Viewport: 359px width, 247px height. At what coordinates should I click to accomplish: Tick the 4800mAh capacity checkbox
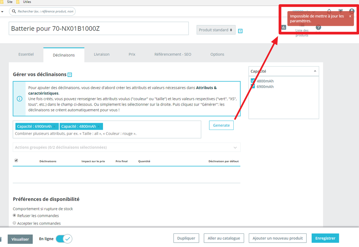(x=253, y=81)
